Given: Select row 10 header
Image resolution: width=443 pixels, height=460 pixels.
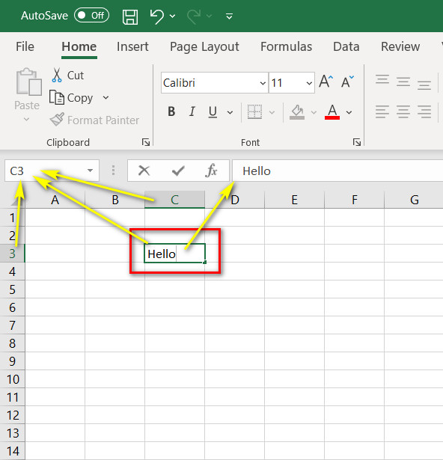Looking at the screenshot, I should (12, 379).
